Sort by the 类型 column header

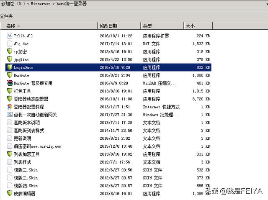tap(162, 26)
